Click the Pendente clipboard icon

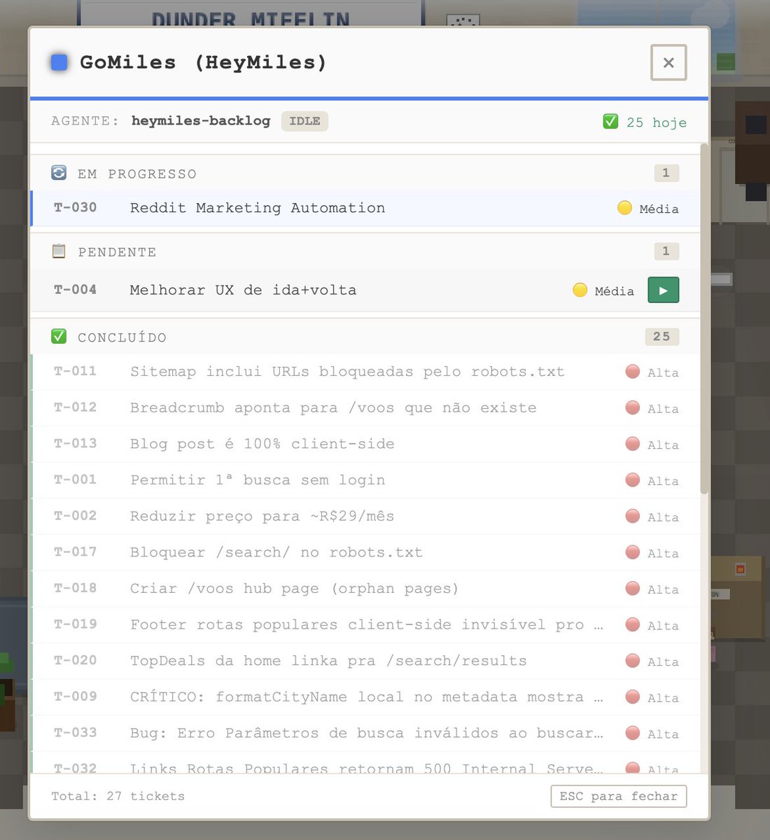point(59,251)
